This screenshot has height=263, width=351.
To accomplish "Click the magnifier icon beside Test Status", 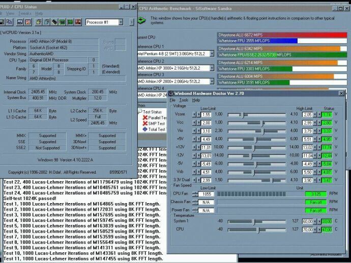I will click(140, 111).
